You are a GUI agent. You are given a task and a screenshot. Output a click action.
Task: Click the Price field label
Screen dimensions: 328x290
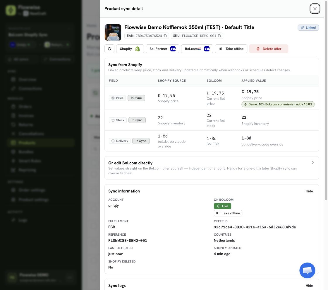click(x=117, y=98)
